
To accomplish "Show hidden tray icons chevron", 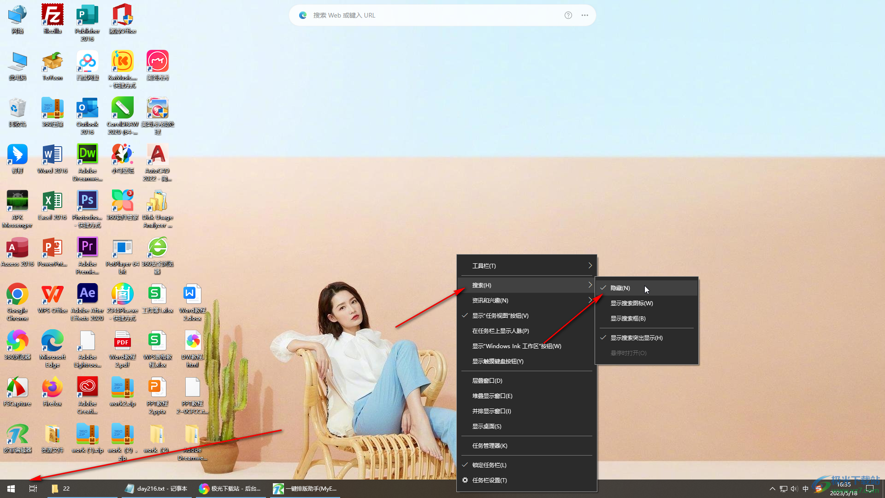I will pos(773,489).
